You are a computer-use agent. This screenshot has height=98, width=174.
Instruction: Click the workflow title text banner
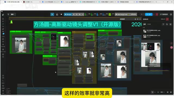coord(77,25)
